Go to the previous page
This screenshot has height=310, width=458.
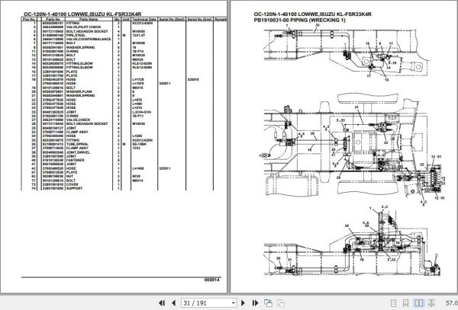coord(173,303)
